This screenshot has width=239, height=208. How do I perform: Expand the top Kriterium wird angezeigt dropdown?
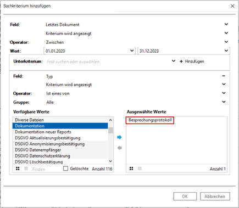[x=226, y=33]
